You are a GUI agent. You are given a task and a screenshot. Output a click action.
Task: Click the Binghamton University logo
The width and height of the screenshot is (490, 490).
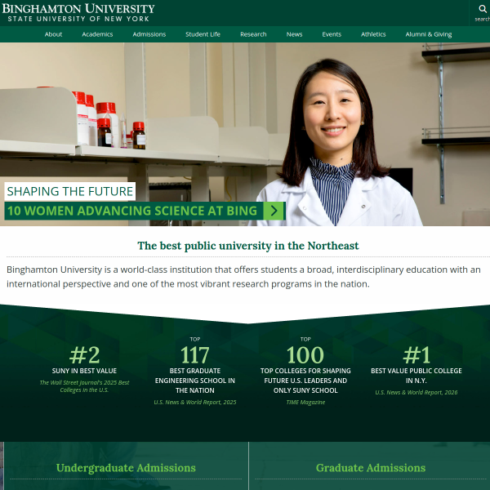(x=78, y=12)
